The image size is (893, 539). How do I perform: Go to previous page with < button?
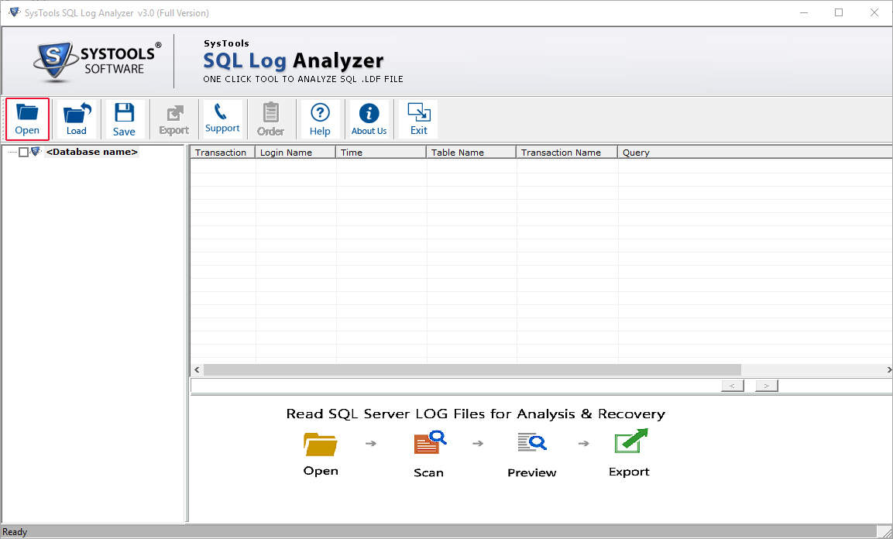click(x=733, y=386)
